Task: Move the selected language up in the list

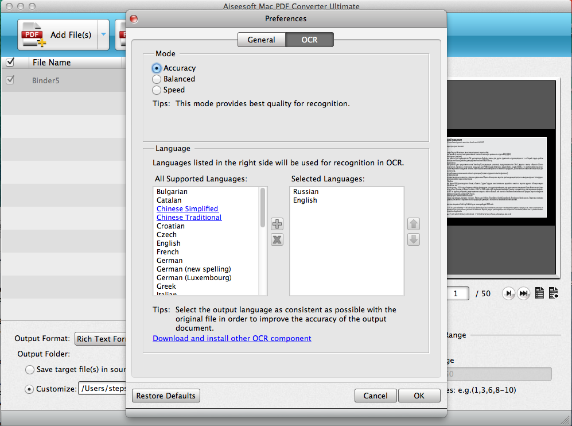Action: (x=413, y=224)
